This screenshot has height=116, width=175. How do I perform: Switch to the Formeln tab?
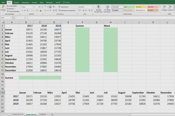point(34,2)
